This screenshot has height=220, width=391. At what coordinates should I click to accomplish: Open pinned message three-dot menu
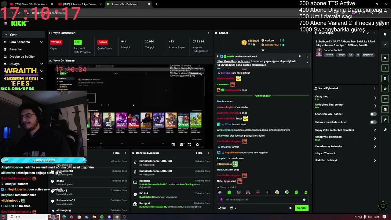[307, 57]
